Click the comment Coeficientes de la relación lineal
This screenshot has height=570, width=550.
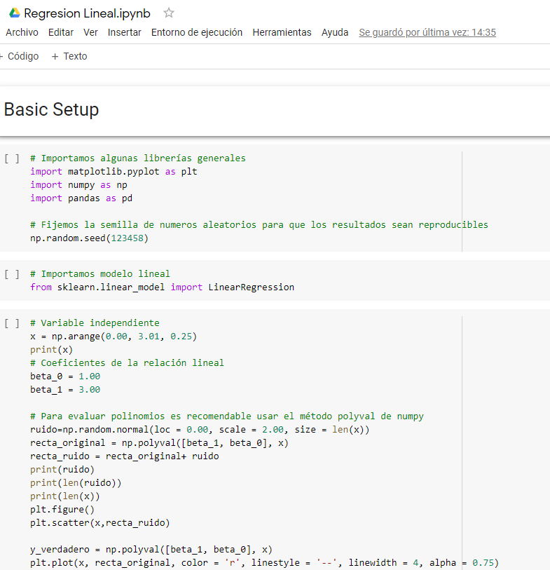click(x=127, y=362)
